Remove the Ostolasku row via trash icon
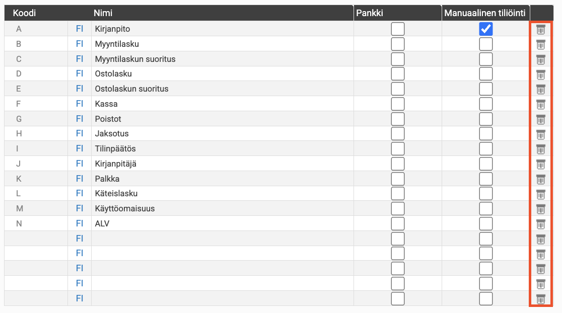The height and width of the screenshot is (313, 562). tap(540, 74)
